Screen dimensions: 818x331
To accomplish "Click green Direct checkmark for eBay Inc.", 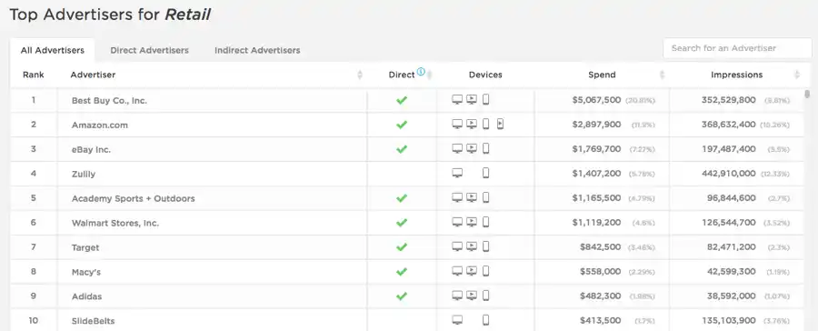I will pos(401,149).
